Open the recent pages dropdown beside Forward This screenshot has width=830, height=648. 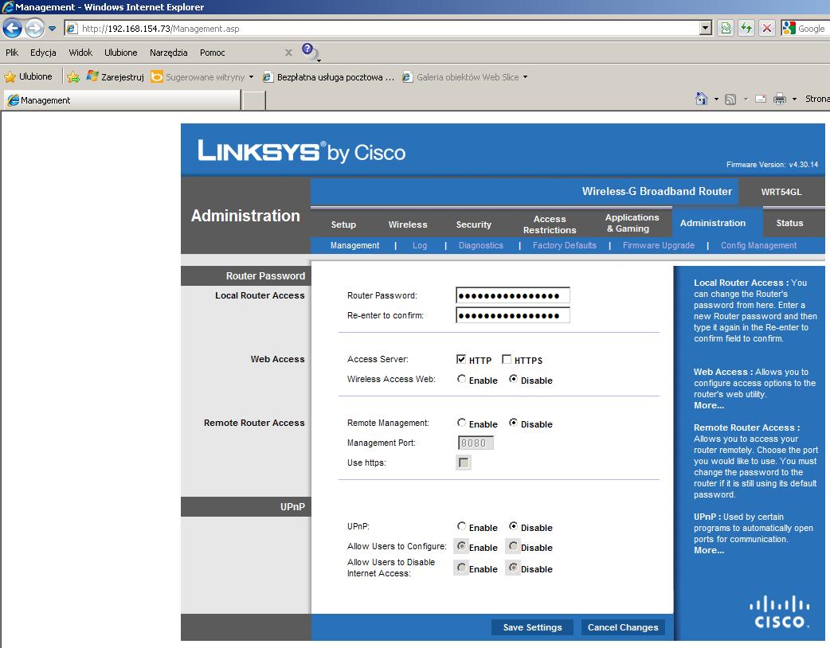pyautogui.click(x=52, y=29)
